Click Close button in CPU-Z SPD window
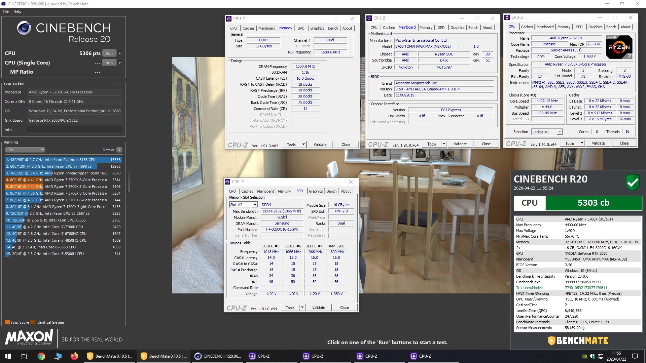 click(345, 308)
